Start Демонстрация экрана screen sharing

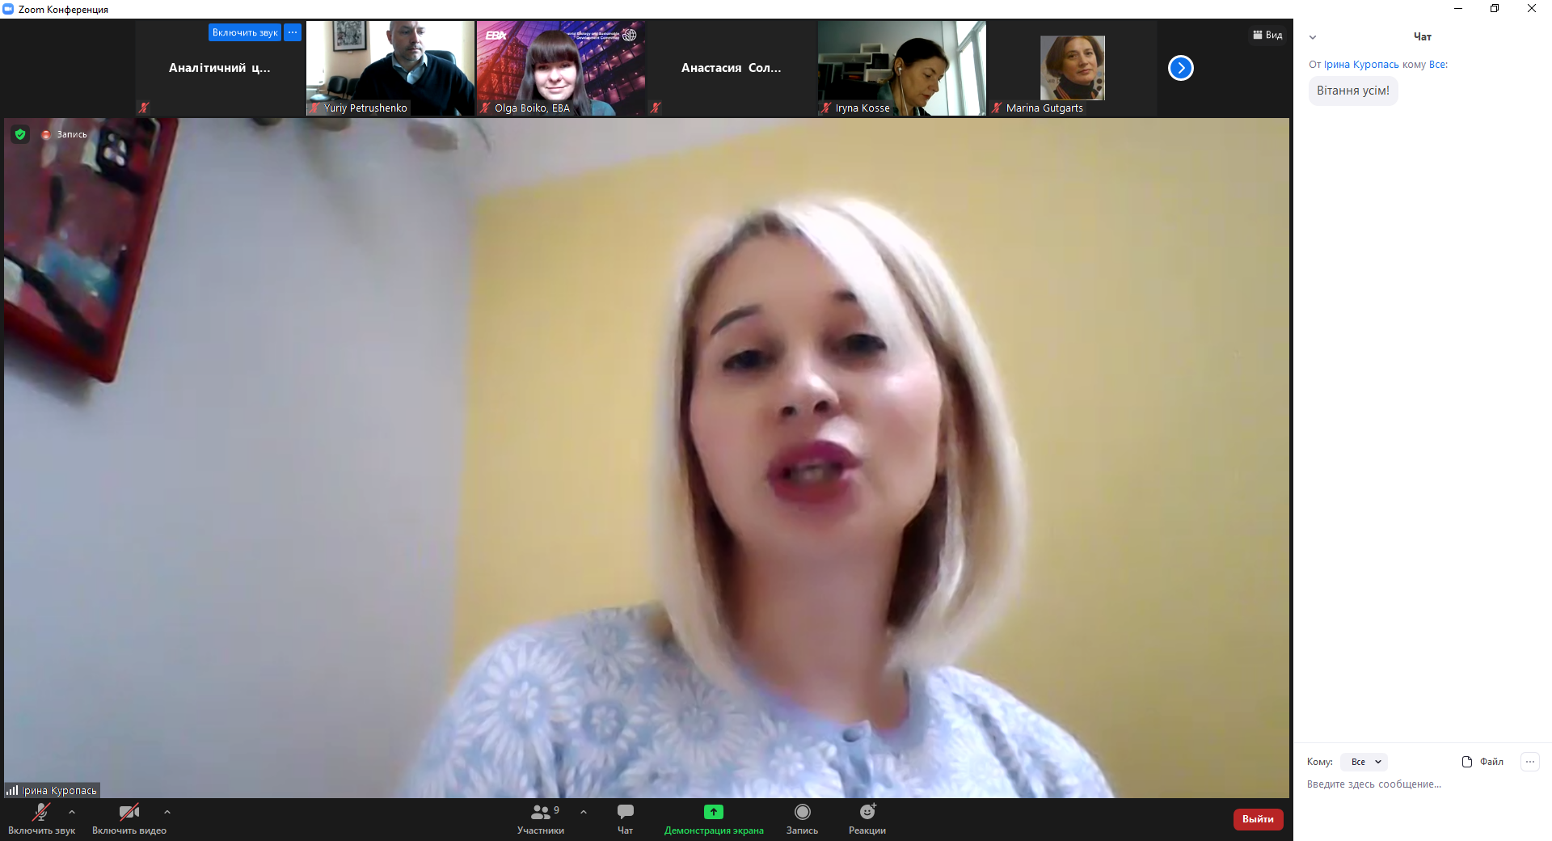click(x=714, y=819)
